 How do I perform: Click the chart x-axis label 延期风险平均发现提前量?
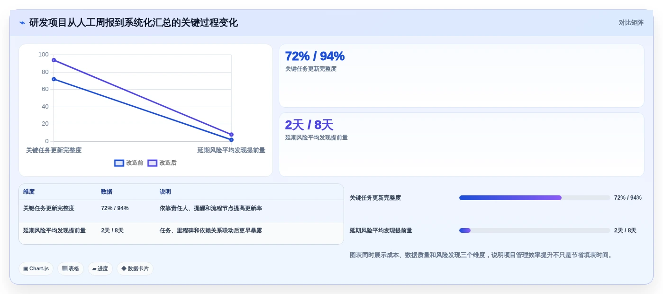point(231,150)
